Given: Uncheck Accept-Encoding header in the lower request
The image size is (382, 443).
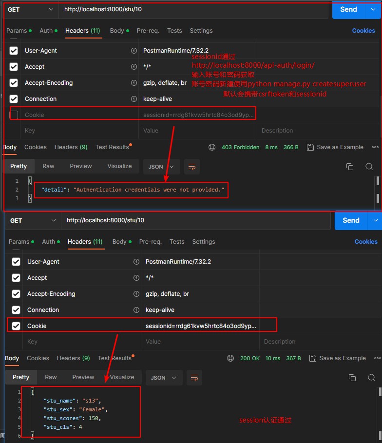Looking at the screenshot, I should (x=16, y=294).
